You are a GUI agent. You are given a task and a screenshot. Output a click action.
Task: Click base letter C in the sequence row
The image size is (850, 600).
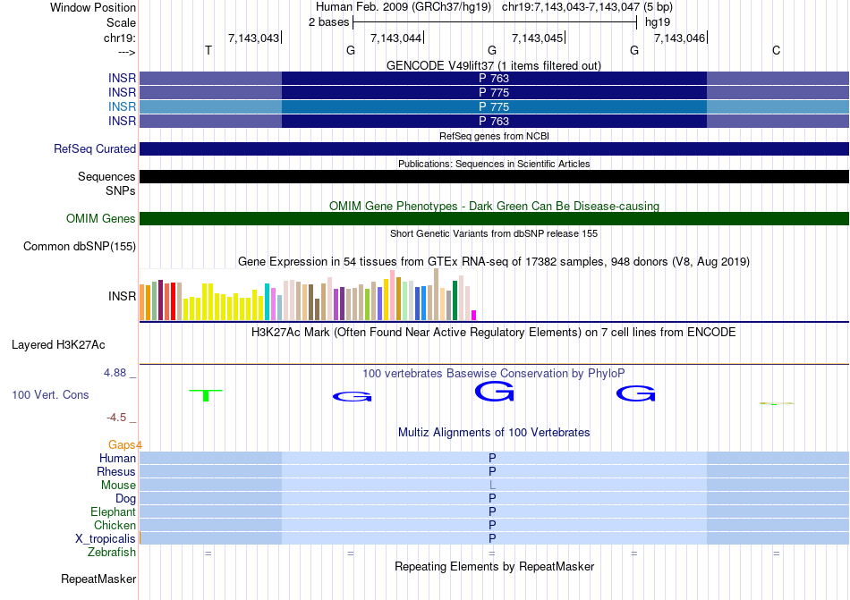click(777, 50)
